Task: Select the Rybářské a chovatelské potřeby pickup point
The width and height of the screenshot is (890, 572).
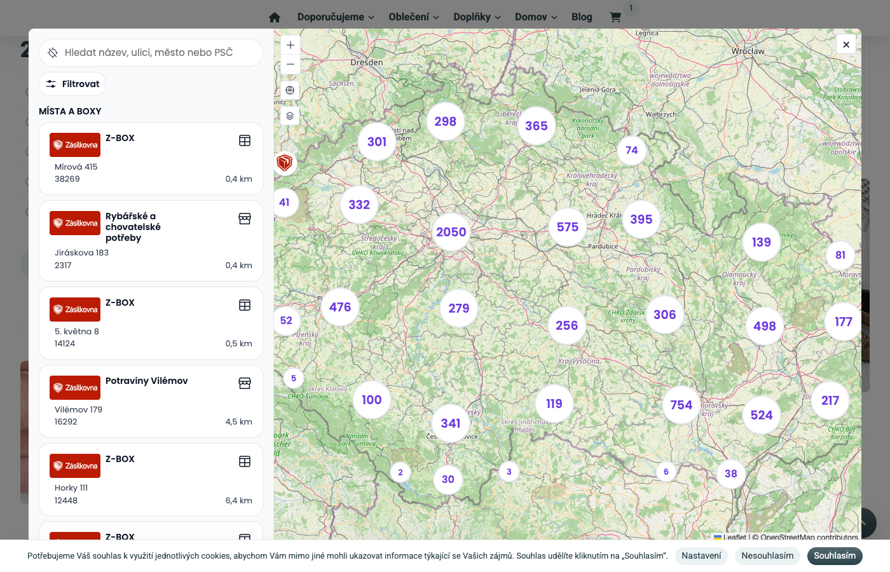Action: [x=151, y=241]
